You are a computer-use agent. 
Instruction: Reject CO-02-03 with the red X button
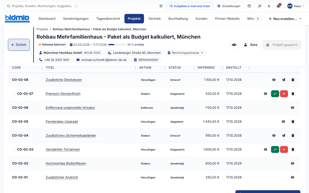284,150
